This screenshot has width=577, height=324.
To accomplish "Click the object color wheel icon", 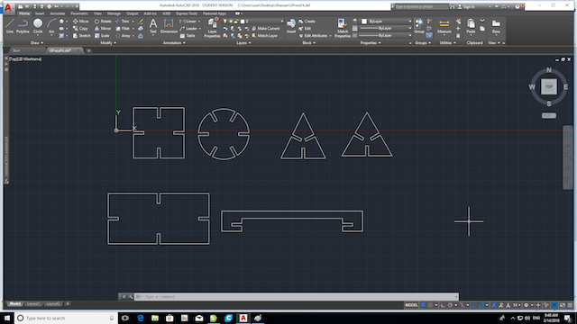I will [354, 22].
